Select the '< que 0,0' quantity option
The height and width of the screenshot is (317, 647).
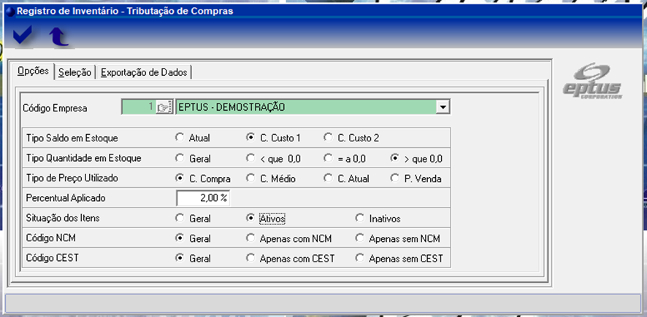click(x=252, y=158)
